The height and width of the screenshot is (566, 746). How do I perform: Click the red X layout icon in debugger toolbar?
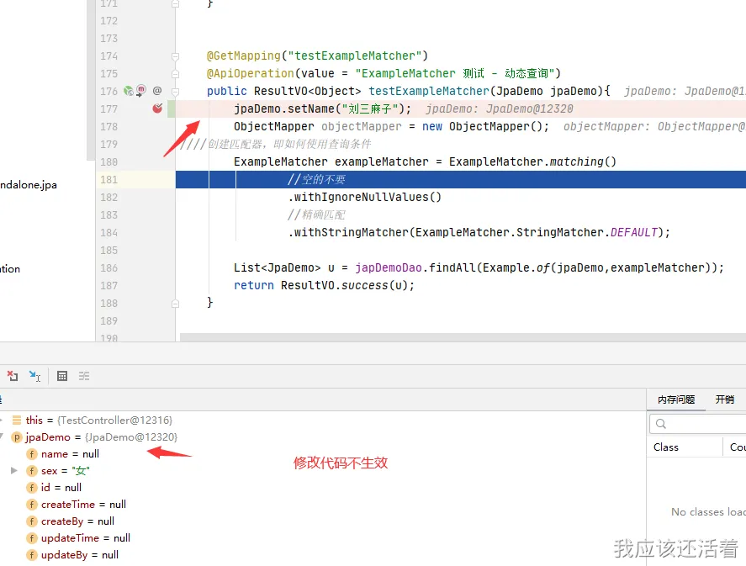pos(12,376)
